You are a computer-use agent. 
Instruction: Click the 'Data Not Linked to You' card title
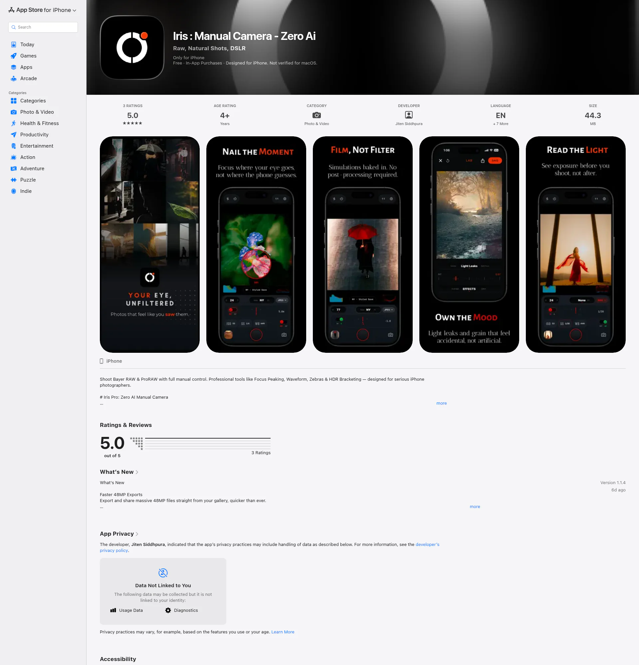[163, 586]
